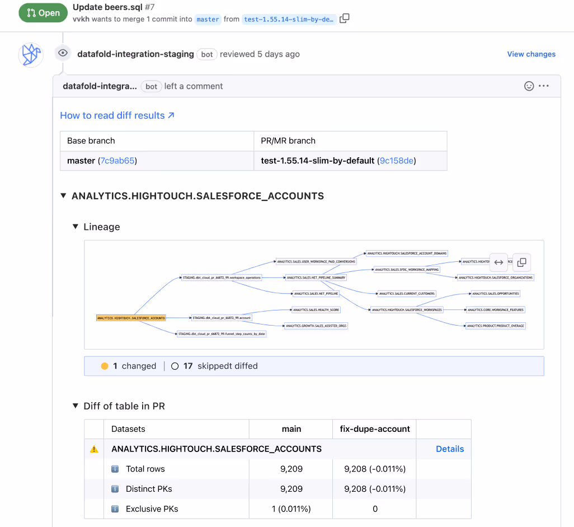
Task: Click the green Open pull request badge
Action: coord(43,13)
